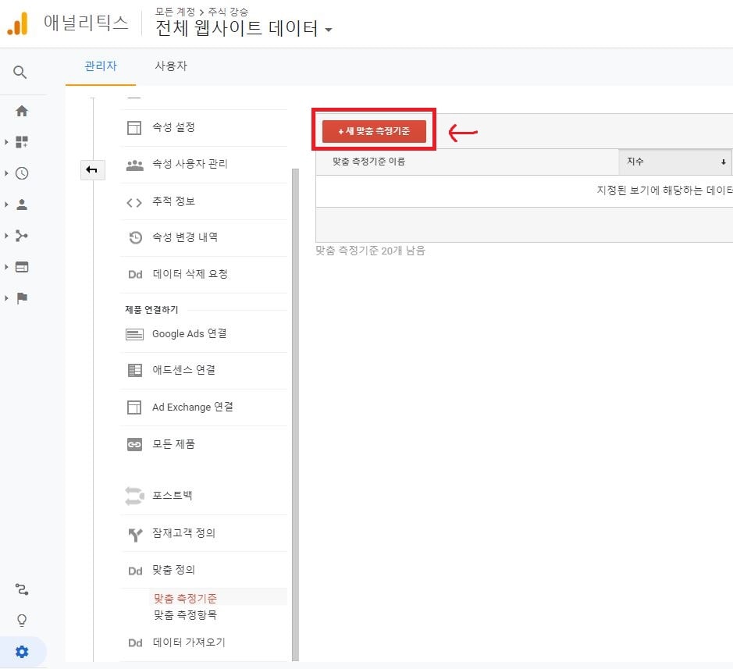
Task: Expand the Behavior section arrow
Action: (6, 266)
